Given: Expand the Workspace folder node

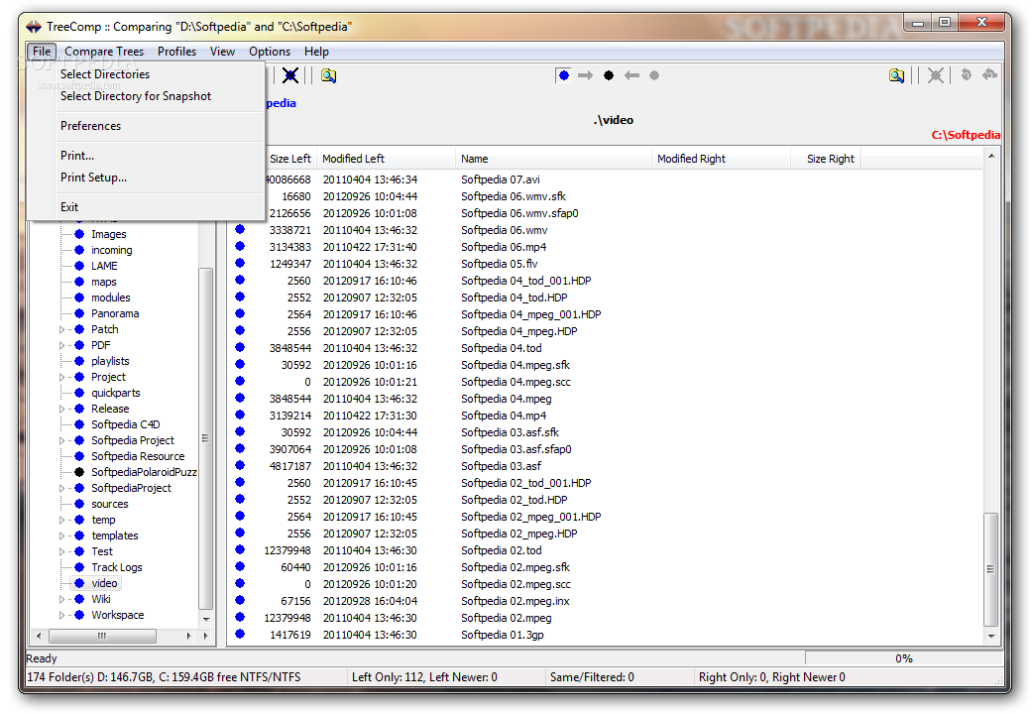Looking at the screenshot, I should click(62, 615).
